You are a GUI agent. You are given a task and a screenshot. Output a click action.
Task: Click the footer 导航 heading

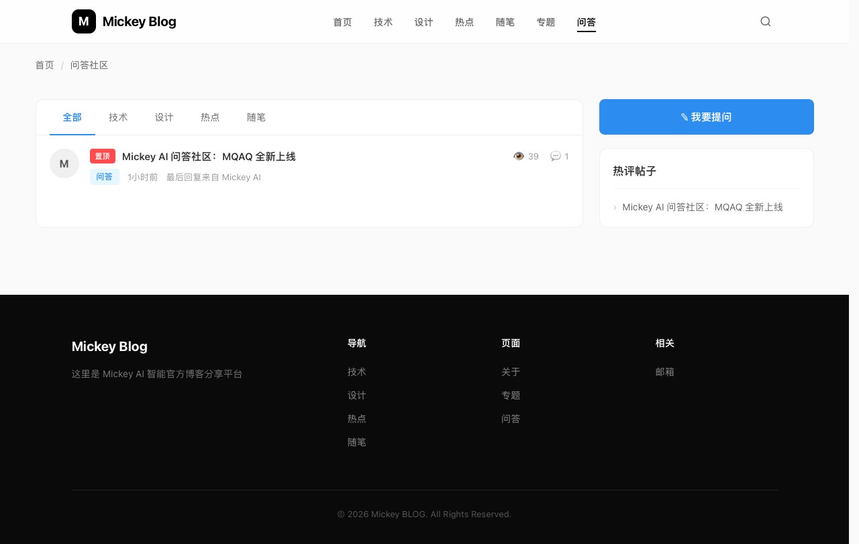(357, 343)
